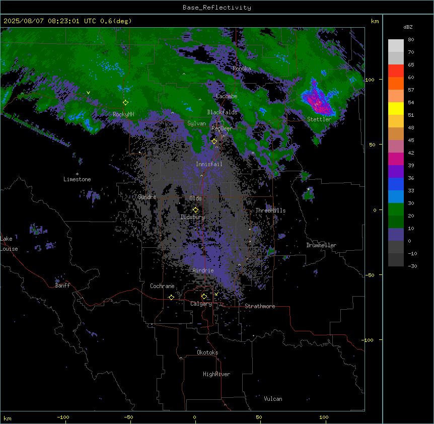Click the Base_Reflectivity title text

pyautogui.click(x=216, y=8)
